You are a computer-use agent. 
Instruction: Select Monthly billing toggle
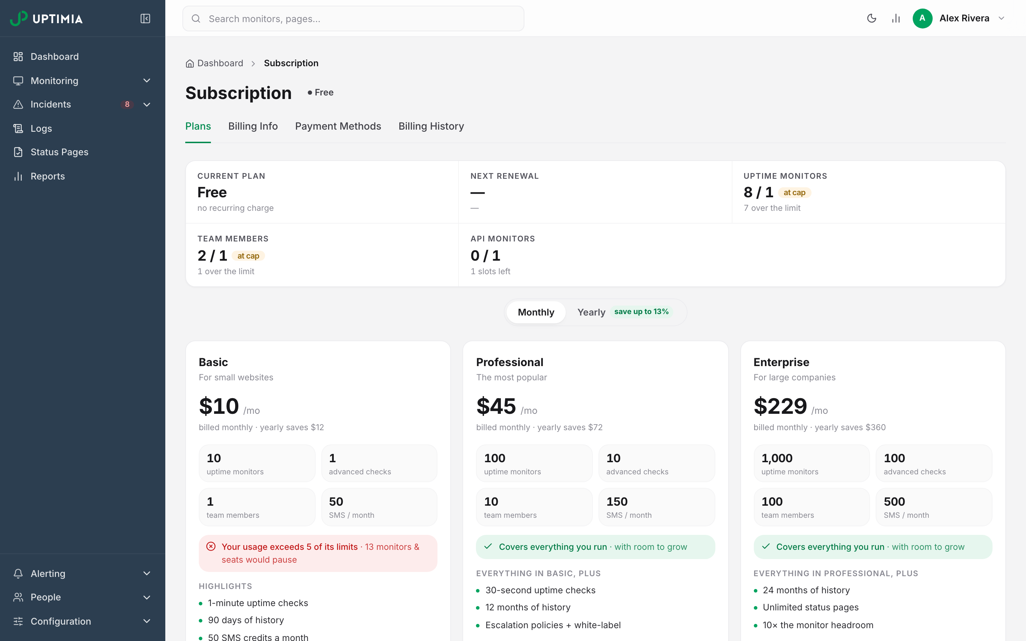click(x=536, y=312)
